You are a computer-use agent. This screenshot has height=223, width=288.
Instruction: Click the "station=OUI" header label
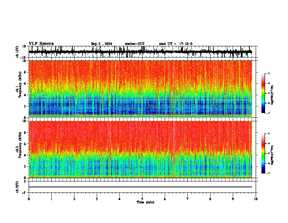coord(135,44)
